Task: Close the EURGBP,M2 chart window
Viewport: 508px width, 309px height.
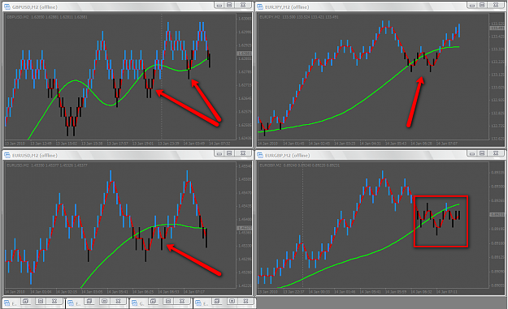Action: [496, 153]
